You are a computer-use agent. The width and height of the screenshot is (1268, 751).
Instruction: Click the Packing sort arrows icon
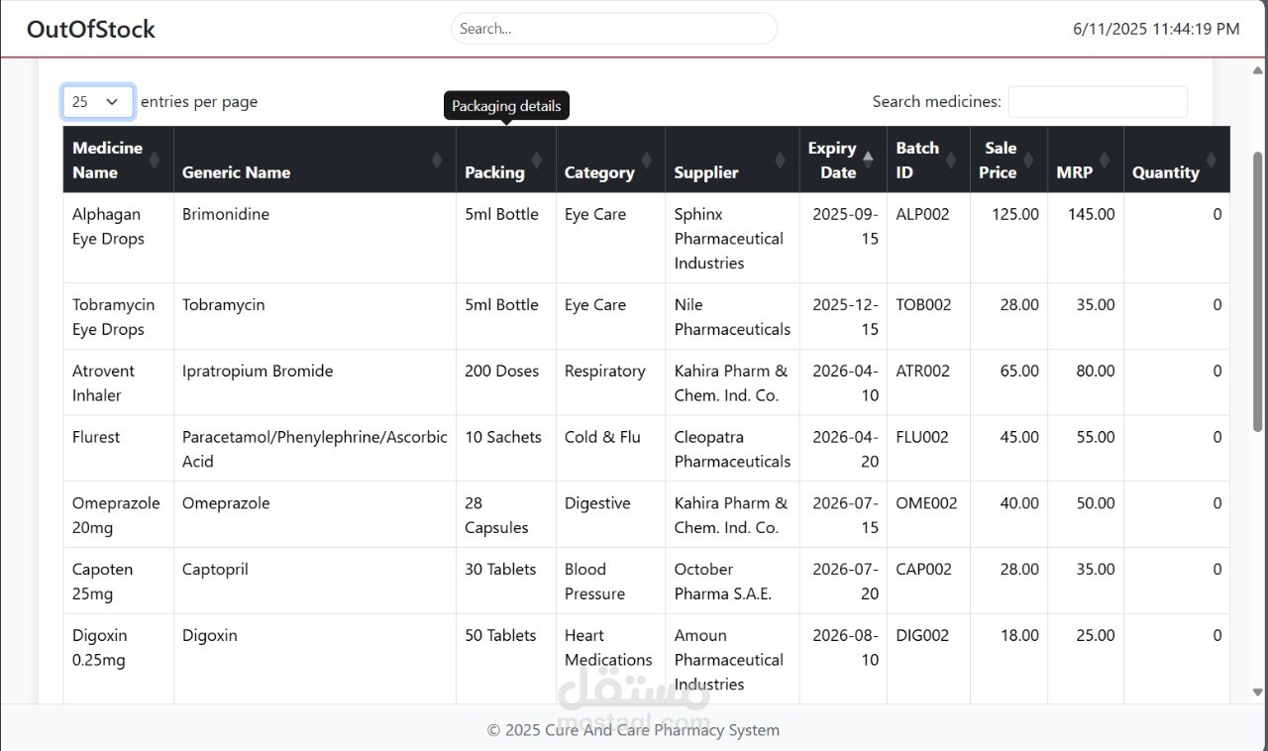pyautogui.click(x=537, y=160)
